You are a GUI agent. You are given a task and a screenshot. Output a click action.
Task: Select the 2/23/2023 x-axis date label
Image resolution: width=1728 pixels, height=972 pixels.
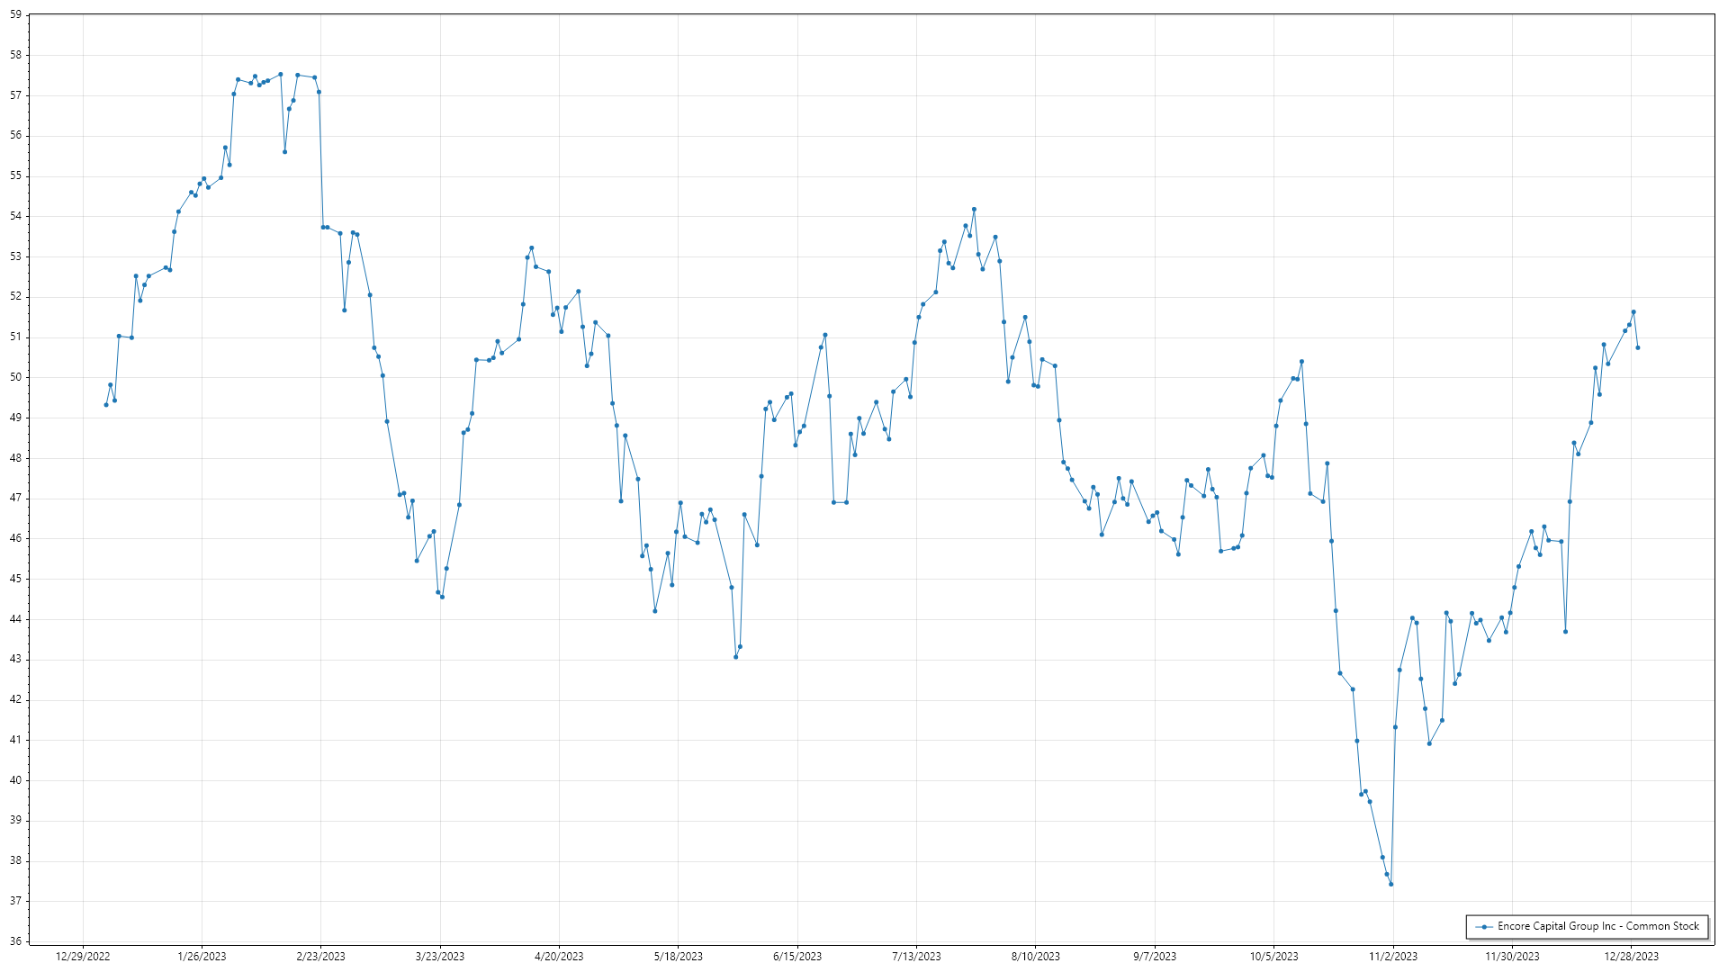coord(320,957)
